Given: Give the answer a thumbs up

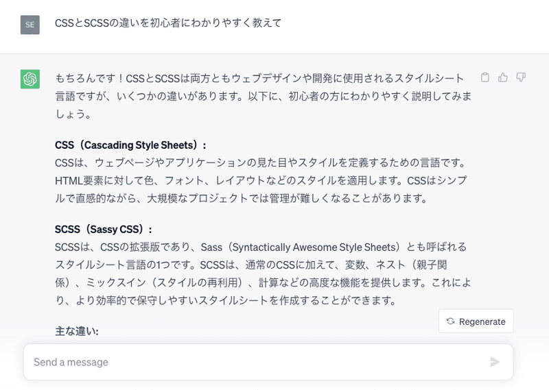Looking at the screenshot, I should coord(503,77).
